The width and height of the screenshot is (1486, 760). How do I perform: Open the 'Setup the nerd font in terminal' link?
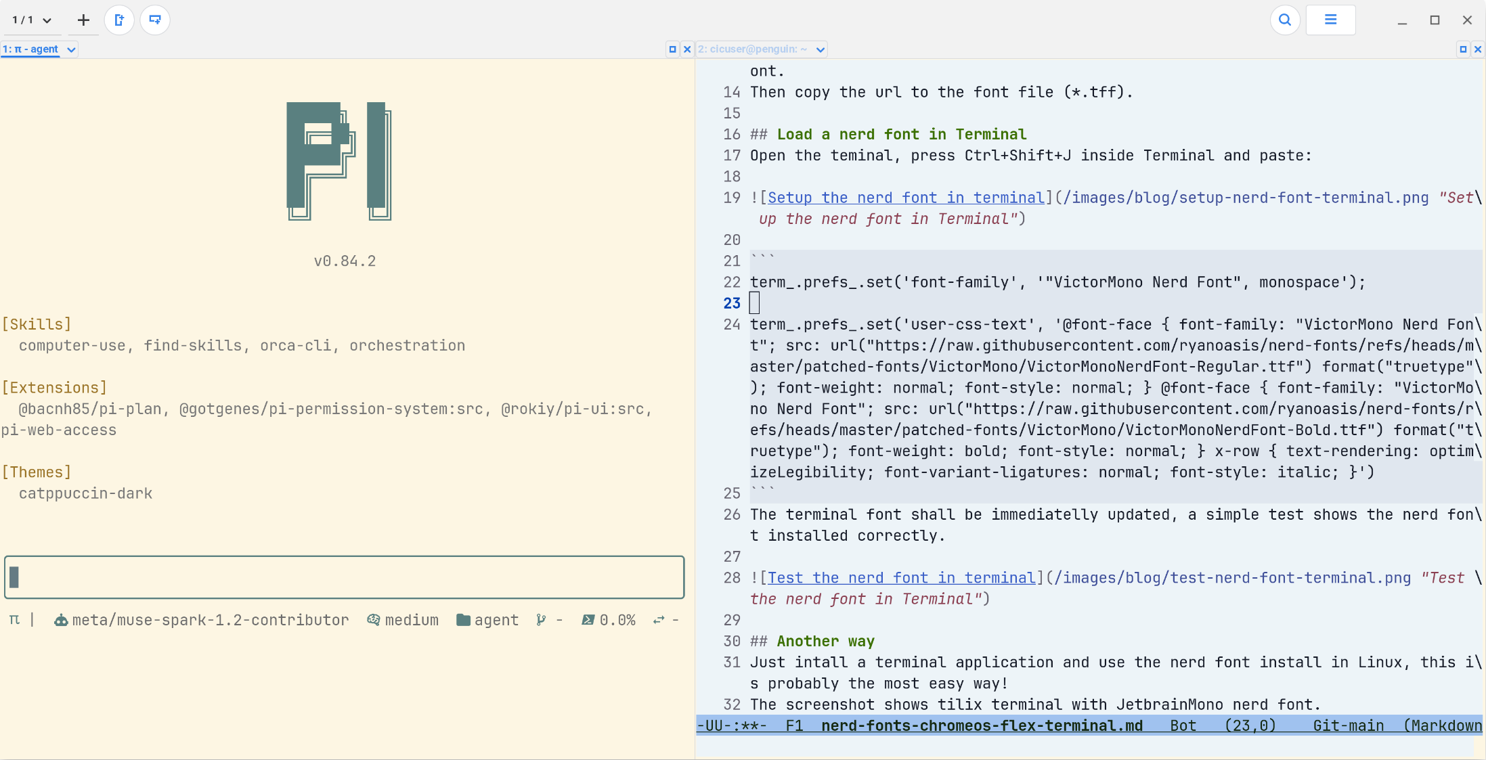click(906, 198)
